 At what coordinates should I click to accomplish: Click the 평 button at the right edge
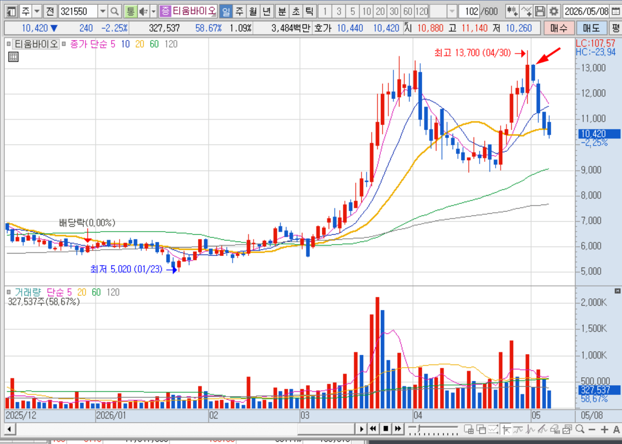click(x=616, y=28)
